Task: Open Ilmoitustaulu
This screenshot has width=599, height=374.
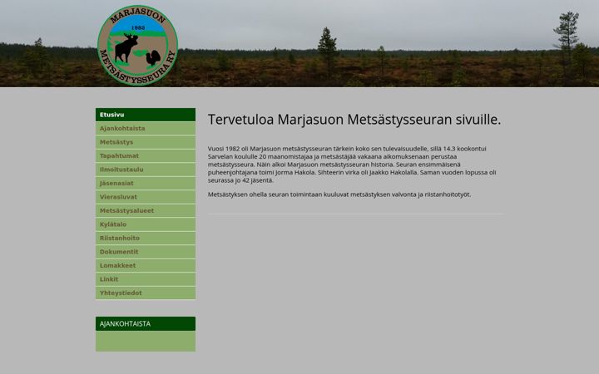Action: click(146, 170)
